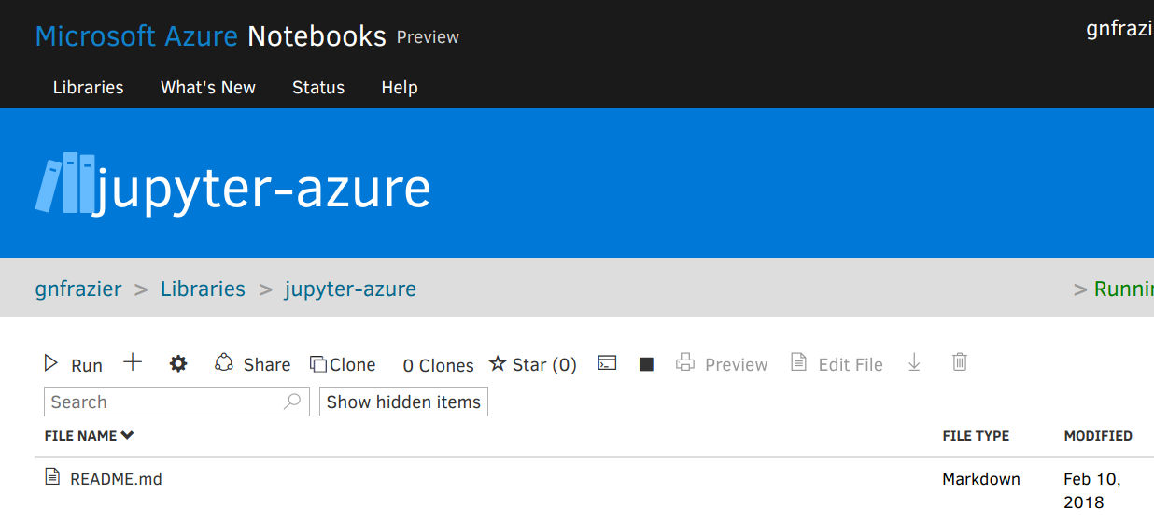The width and height of the screenshot is (1154, 522).
Task: Click the plus icon to add new item
Action: click(133, 362)
